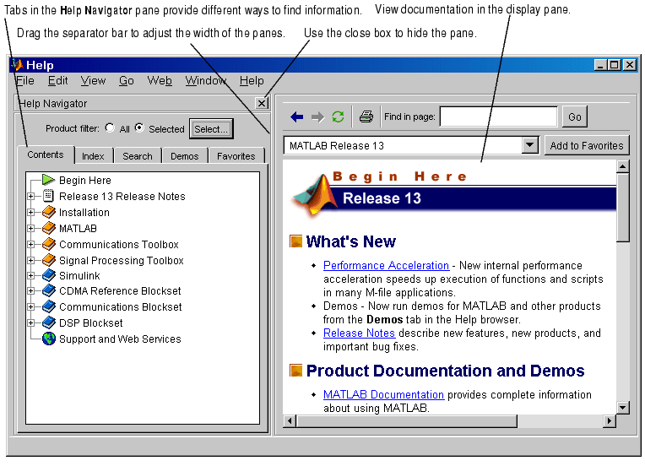Select Support and Web Services tree item
This screenshot has width=645, height=466.
120,339
